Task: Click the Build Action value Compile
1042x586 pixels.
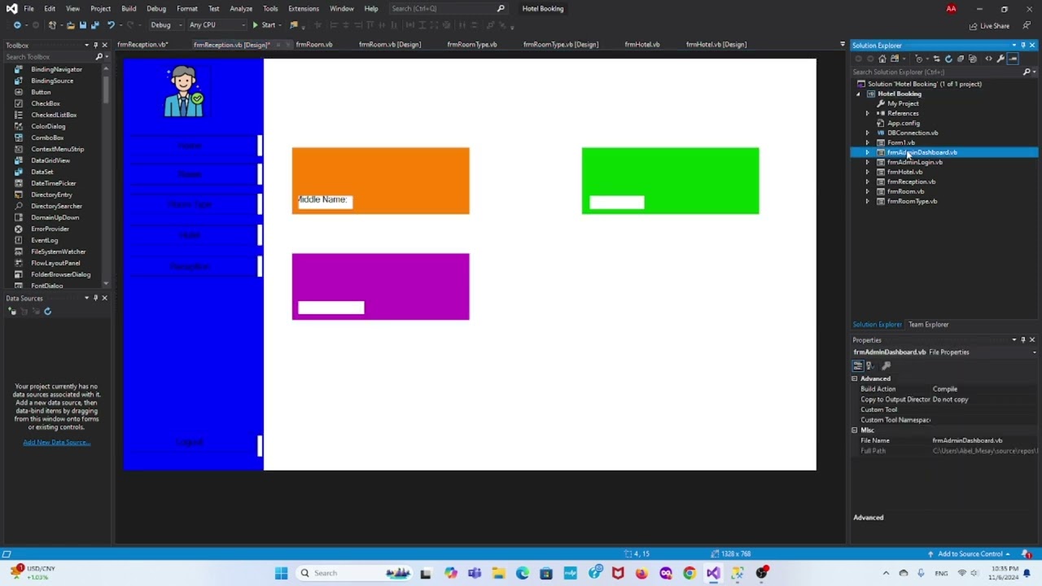Action: coord(945,389)
